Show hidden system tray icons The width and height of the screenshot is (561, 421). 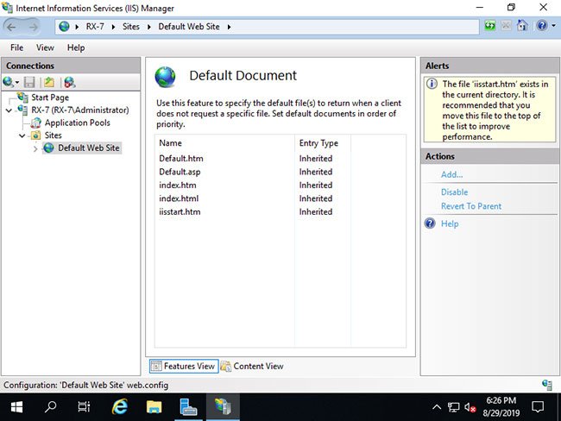pyautogui.click(x=437, y=407)
